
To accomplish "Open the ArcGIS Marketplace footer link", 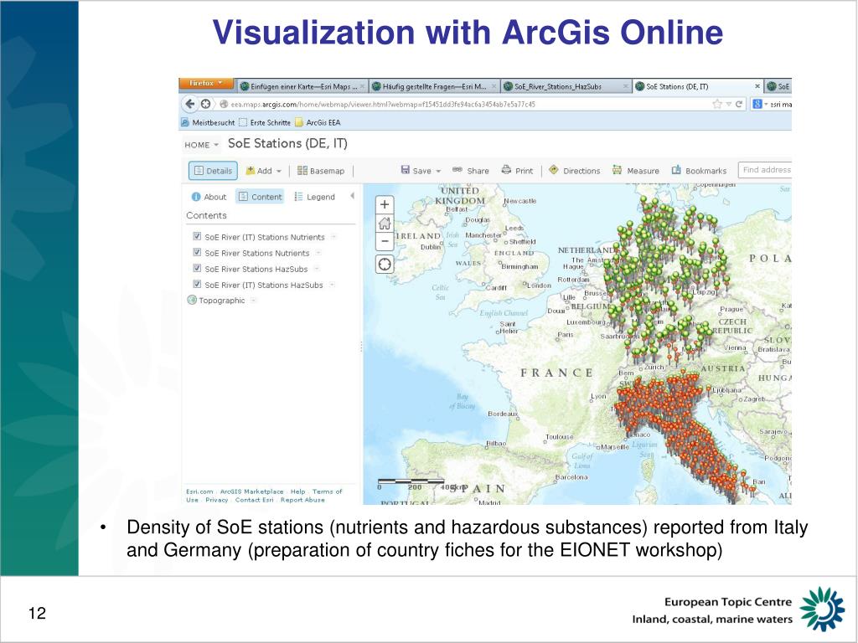I will pos(251,491).
